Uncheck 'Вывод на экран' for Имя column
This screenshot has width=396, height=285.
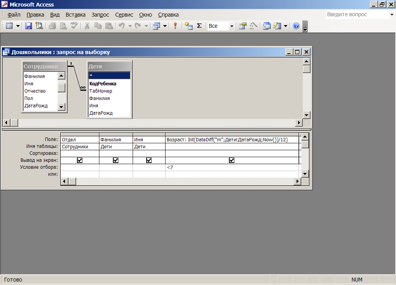point(149,160)
